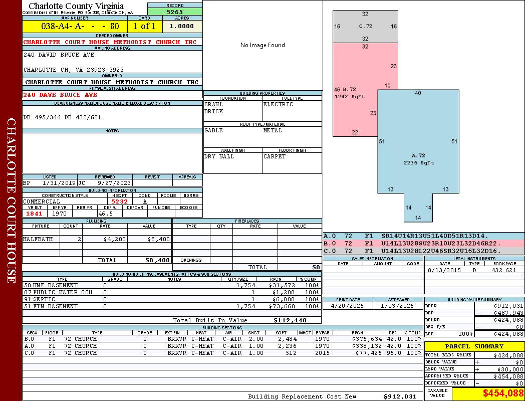Click listed date 1/31/2019
The image size is (526, 401).
[x=59, y=183]
